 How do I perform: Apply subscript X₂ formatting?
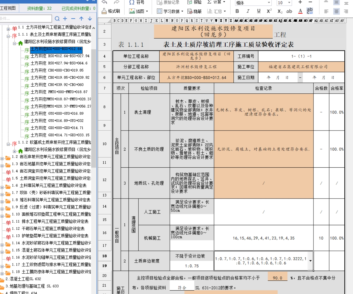click(280, 11)
